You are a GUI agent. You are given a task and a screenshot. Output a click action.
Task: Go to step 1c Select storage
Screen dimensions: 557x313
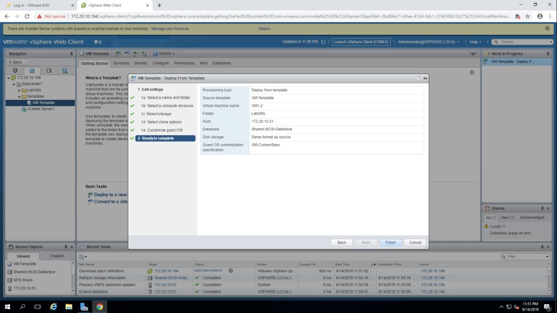[x=159, y=114]
